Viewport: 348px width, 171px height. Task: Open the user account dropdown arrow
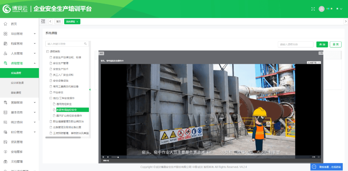tap(341, 9)
